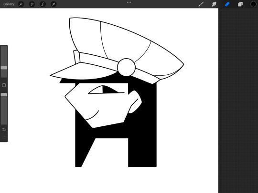Activate the Selection tool
Screen dimensions: 258x193
pyautogui.click(x=43, y=4)
